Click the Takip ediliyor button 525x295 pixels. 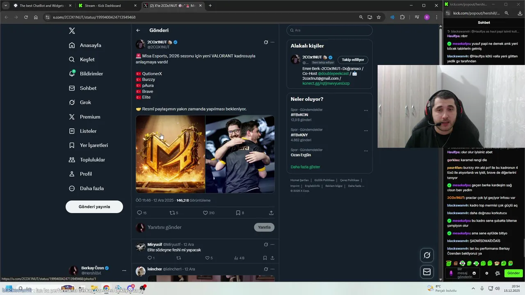[x=353, y=60]
